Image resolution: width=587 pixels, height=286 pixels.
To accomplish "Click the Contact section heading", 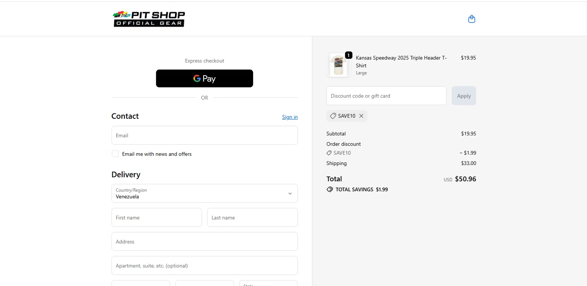I will coord(125,116).
